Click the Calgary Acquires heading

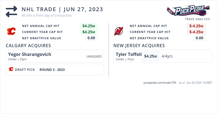[x=28, y=46]
